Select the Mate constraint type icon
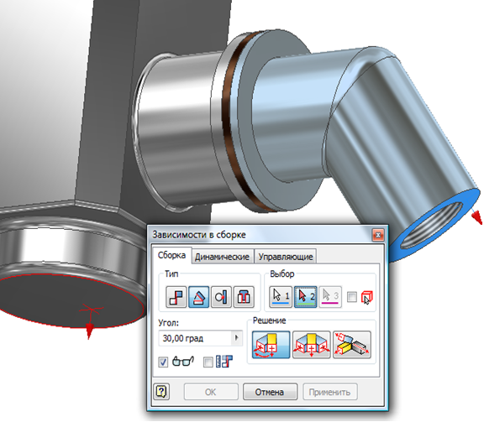484x422 pixels. (x=176, y=297)
